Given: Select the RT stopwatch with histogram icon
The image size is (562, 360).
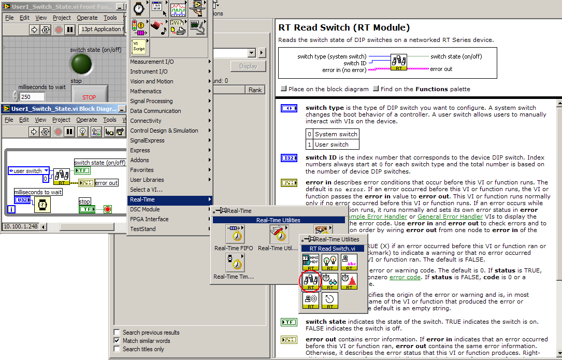Looking at the screenshot, I should tap(349, 281).
